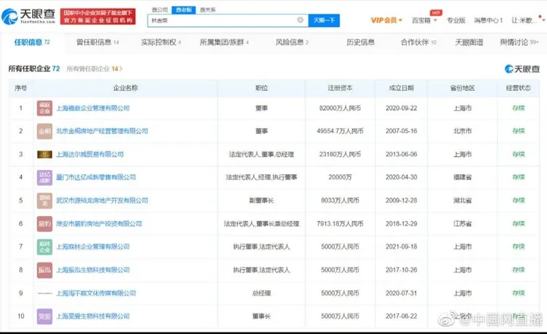Click the 天眼查 logo in the header
The height and width of the screenshot is (334, 547).
28,16
